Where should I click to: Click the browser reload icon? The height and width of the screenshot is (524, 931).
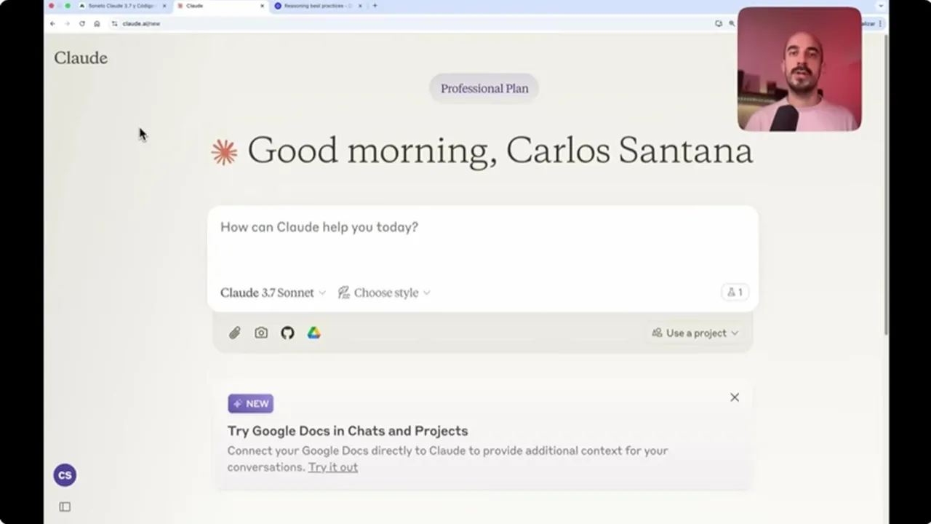point(82,23)
